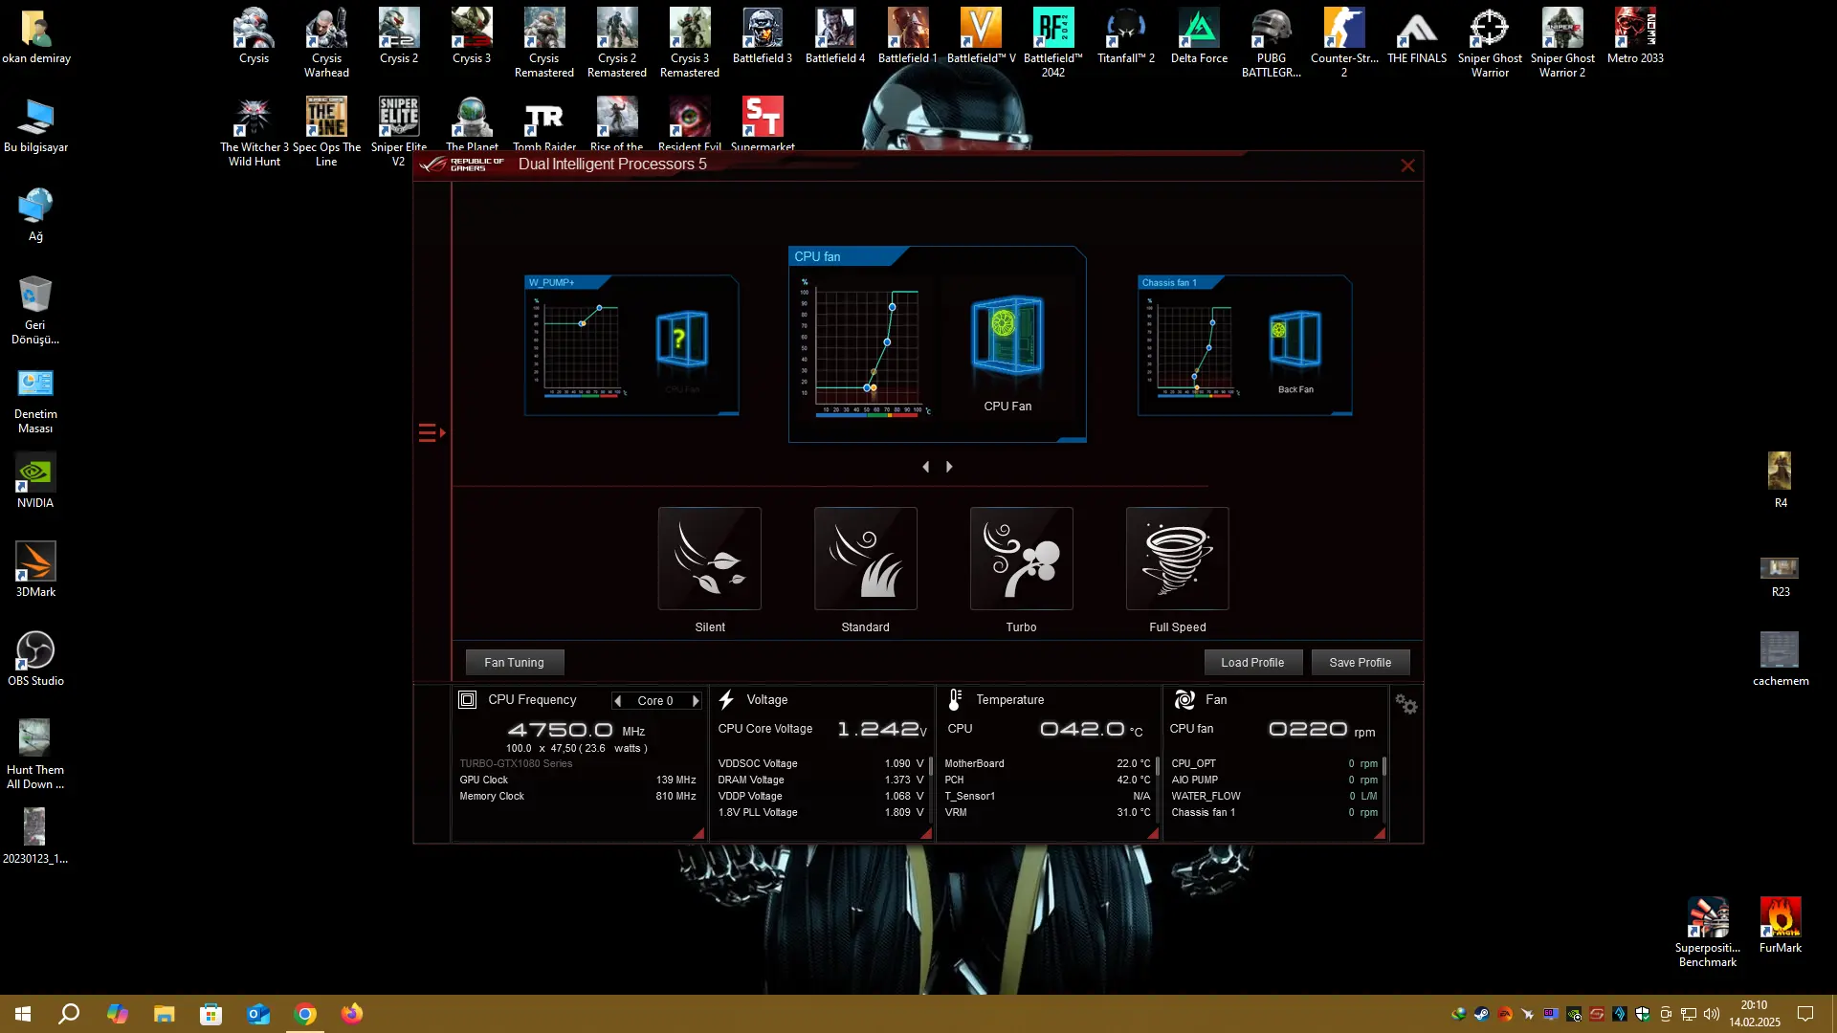
Task: Expand the Voltage panel corner
Action: (x=926, y=833)
